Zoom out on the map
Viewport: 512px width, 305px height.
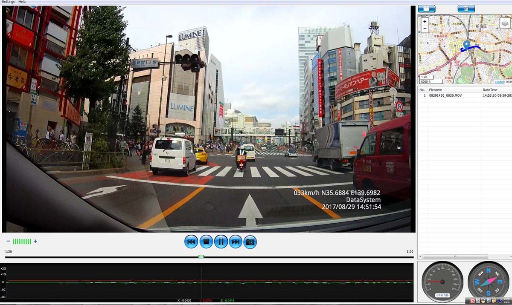coord(425,29)
